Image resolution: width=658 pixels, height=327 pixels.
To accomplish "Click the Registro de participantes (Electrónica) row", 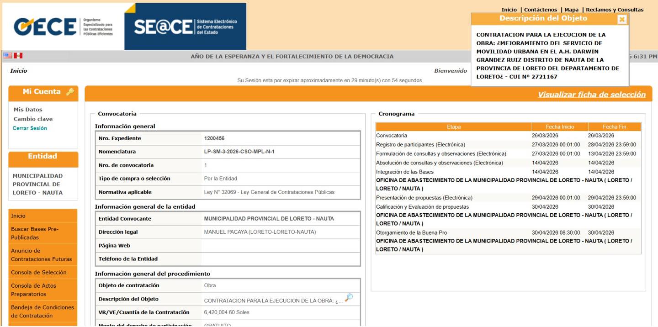I will point(508,145).
